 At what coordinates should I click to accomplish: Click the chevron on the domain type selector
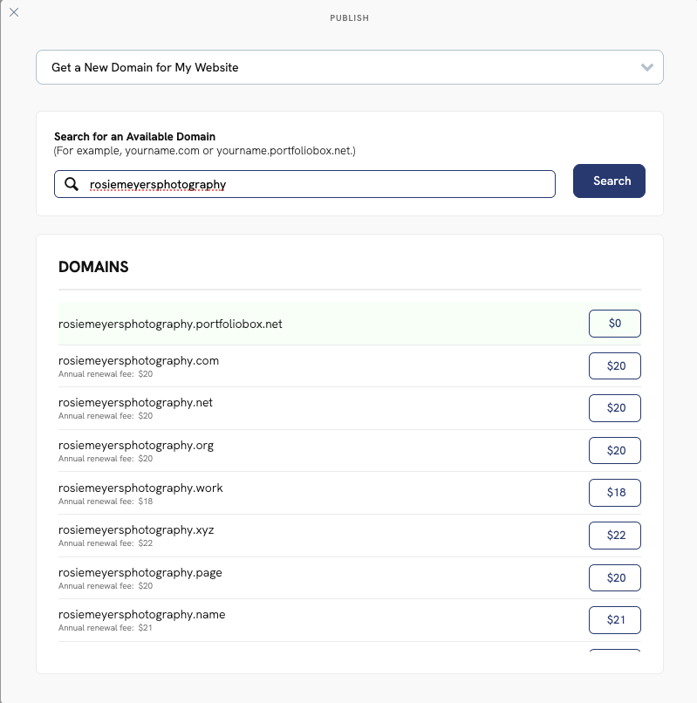[x=646, y=67]
